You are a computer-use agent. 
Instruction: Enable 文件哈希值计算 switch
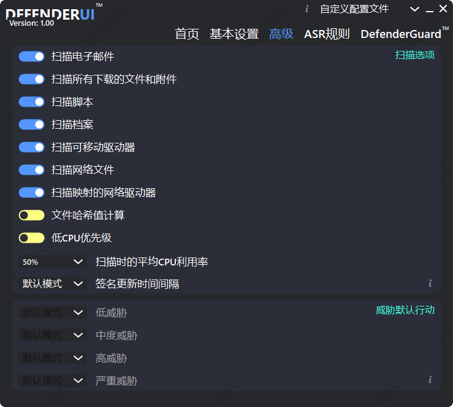pos(31,215)
